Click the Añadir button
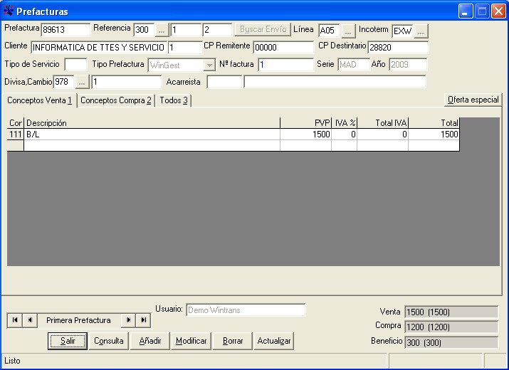Viewport: 509px width, 370px height. tap(150, 341)
